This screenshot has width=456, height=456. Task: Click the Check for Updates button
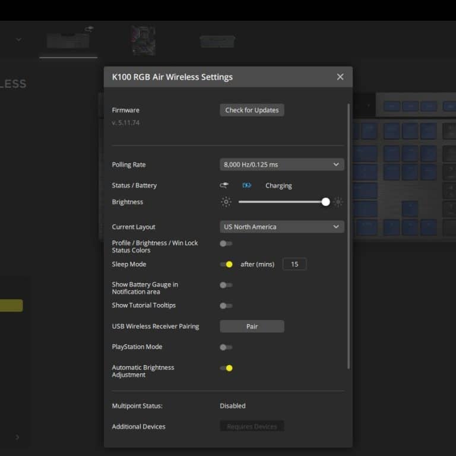[x=252, y=110]
